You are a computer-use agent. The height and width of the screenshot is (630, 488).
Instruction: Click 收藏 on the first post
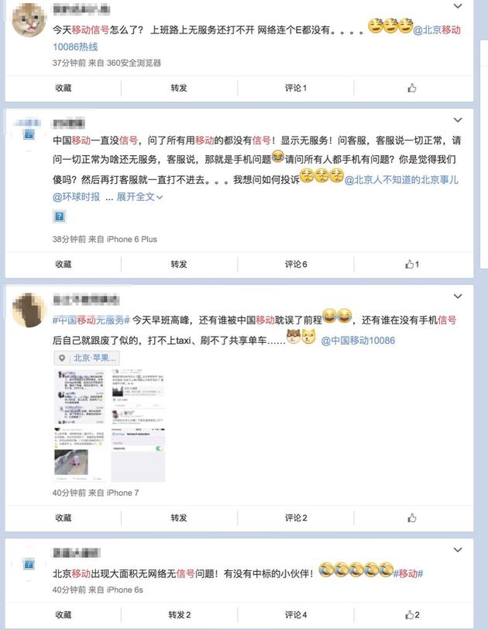[x=64, y=88]
